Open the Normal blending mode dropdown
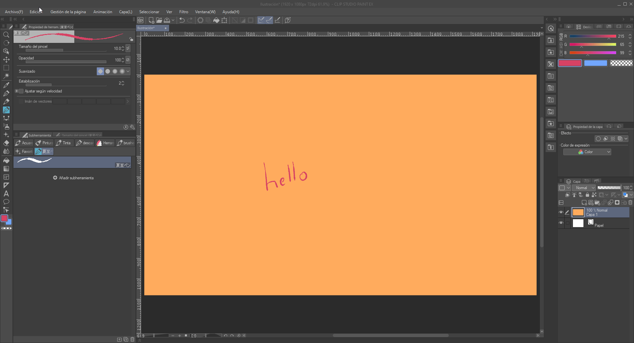This screenshot has height=343, width=634. point(584,188)
